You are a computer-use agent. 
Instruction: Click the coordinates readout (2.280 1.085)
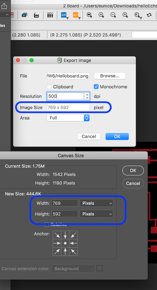26,35
